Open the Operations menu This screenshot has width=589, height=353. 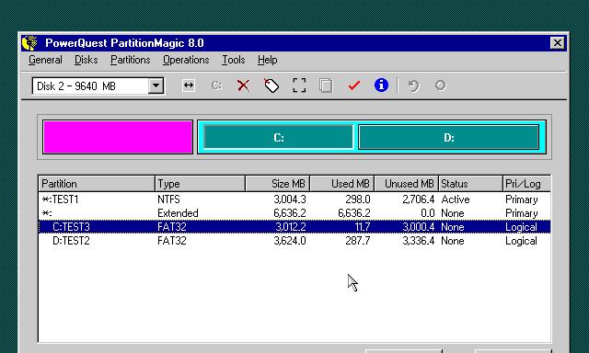(x=186, y=60)
